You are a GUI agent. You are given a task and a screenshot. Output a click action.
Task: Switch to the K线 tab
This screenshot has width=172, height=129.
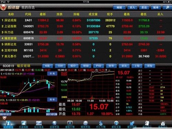(47, 66)
